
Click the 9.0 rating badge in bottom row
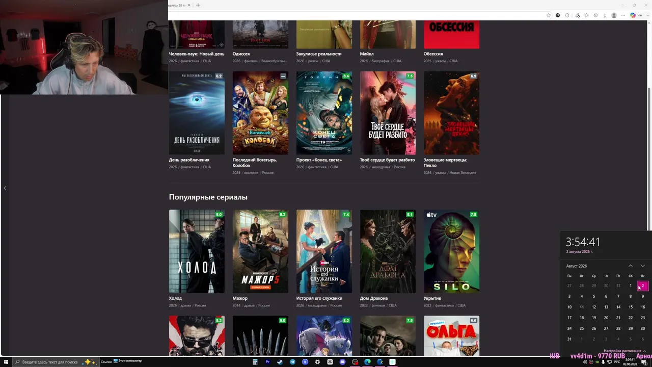click(x=283, y=321)
